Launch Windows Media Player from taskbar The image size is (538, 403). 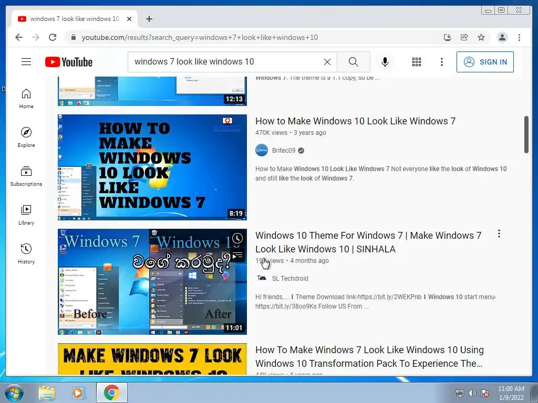[79, 393]
